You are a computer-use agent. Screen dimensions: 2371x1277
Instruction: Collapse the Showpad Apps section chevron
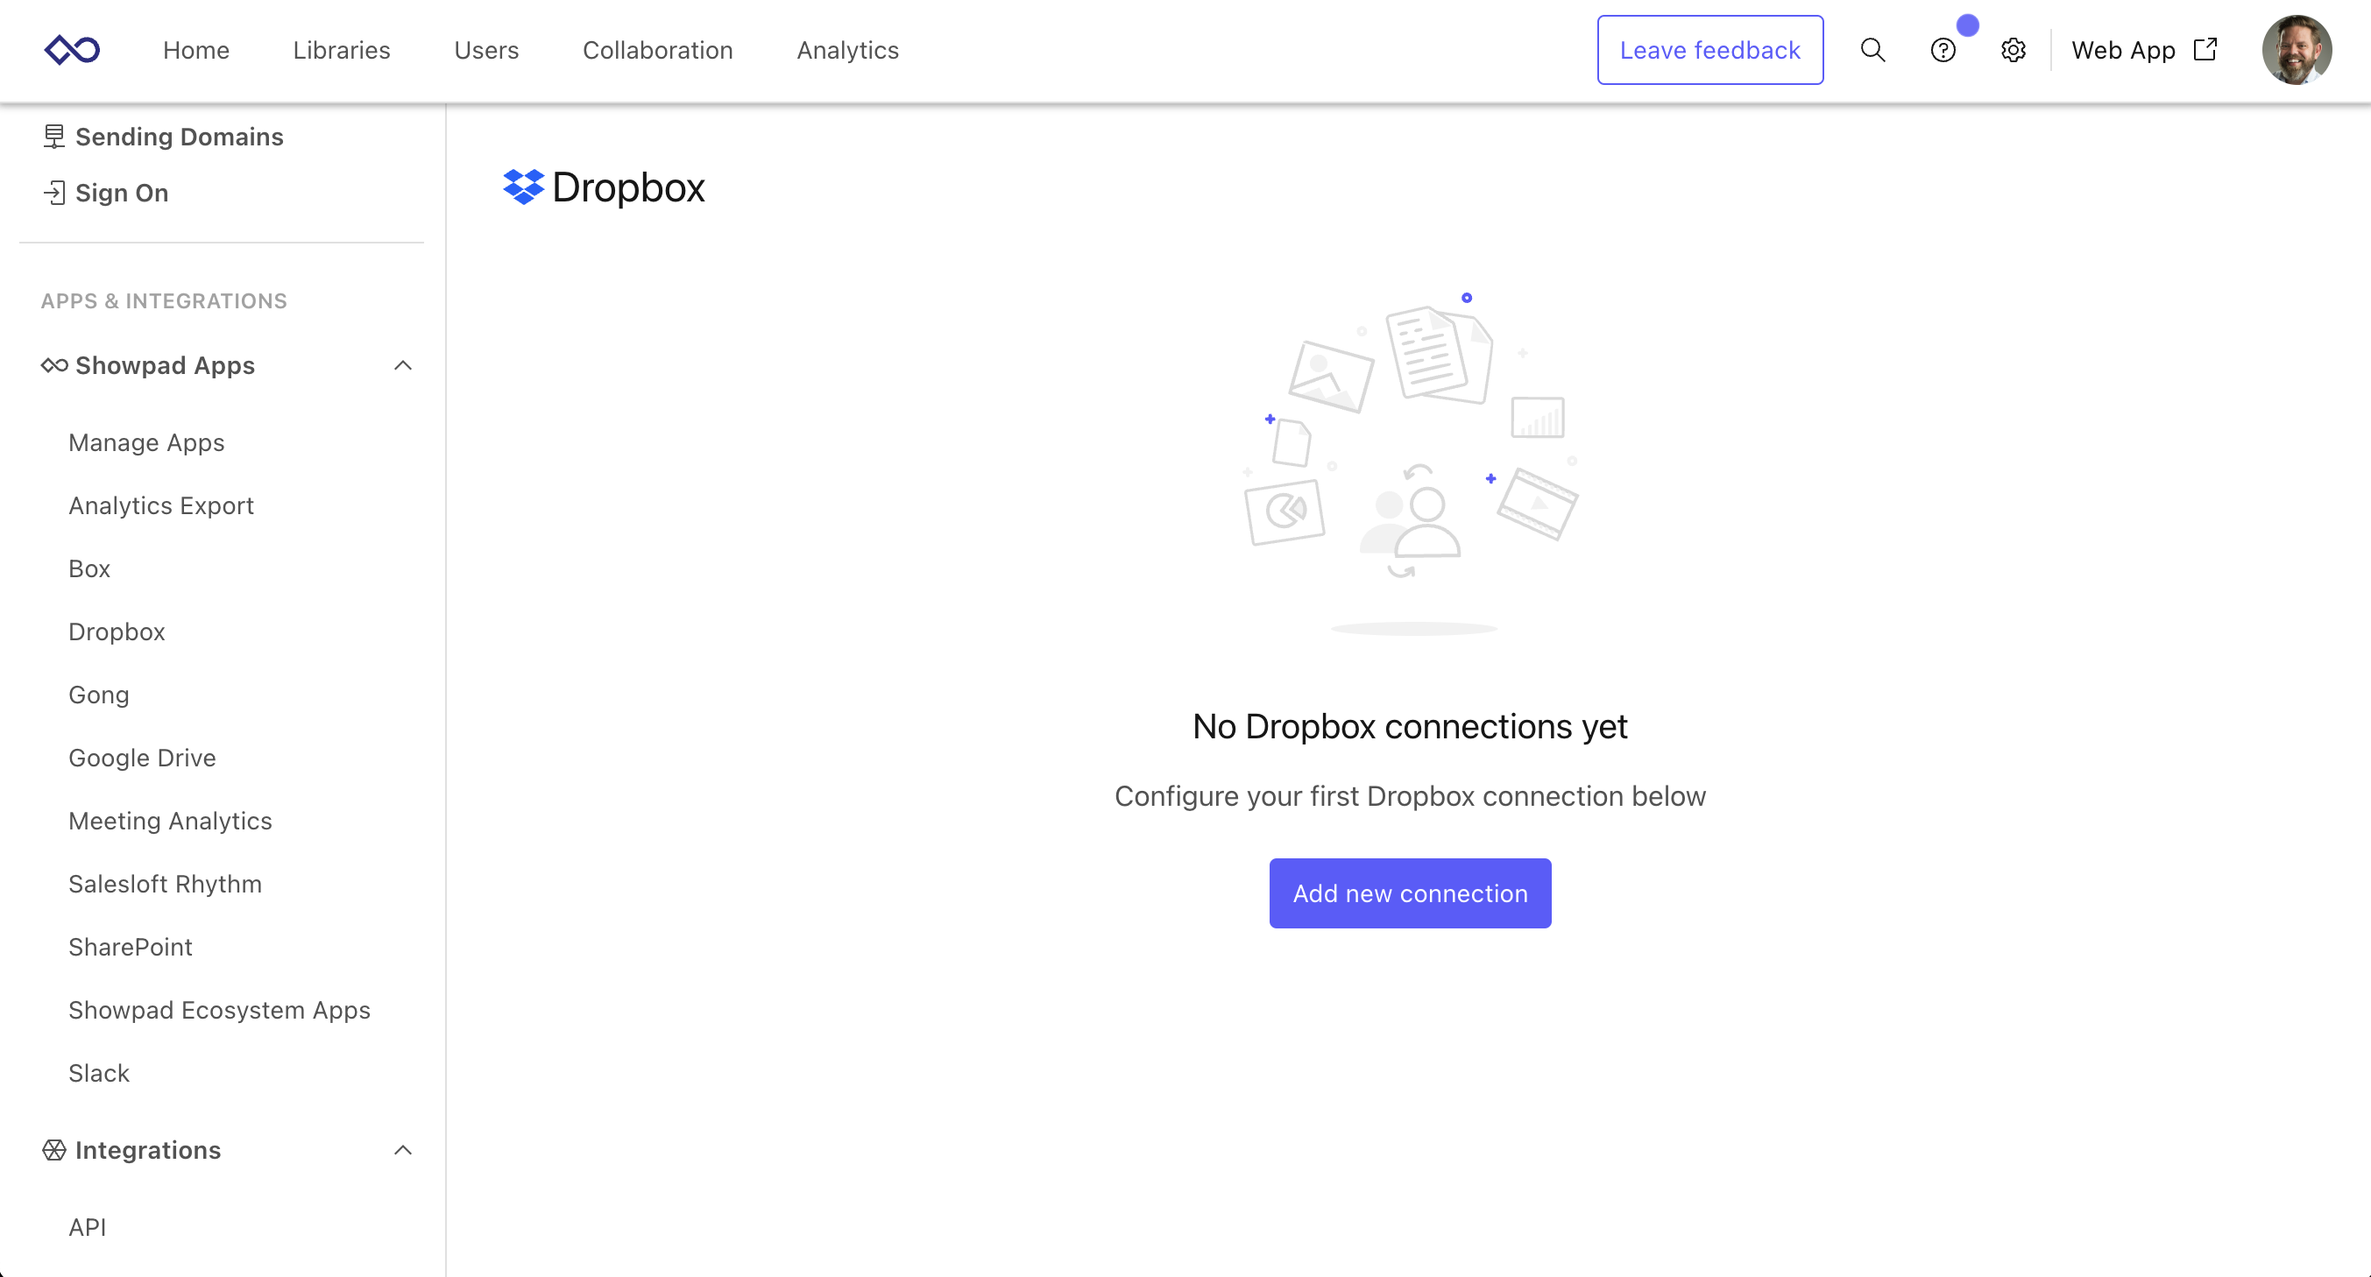point(402,365)
